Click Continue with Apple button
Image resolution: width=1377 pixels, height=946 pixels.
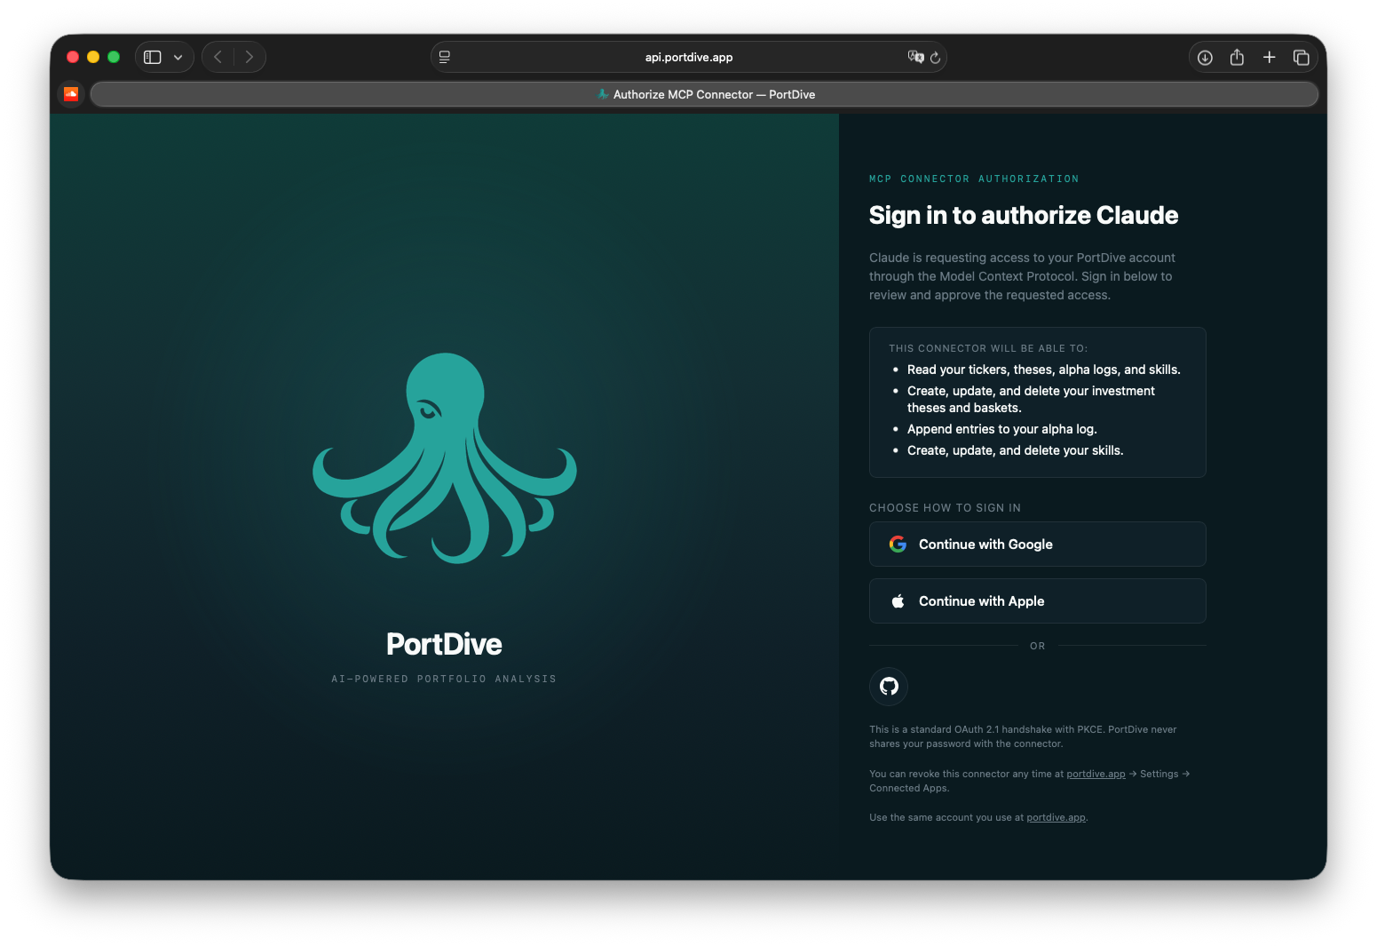click(1037, 600)
